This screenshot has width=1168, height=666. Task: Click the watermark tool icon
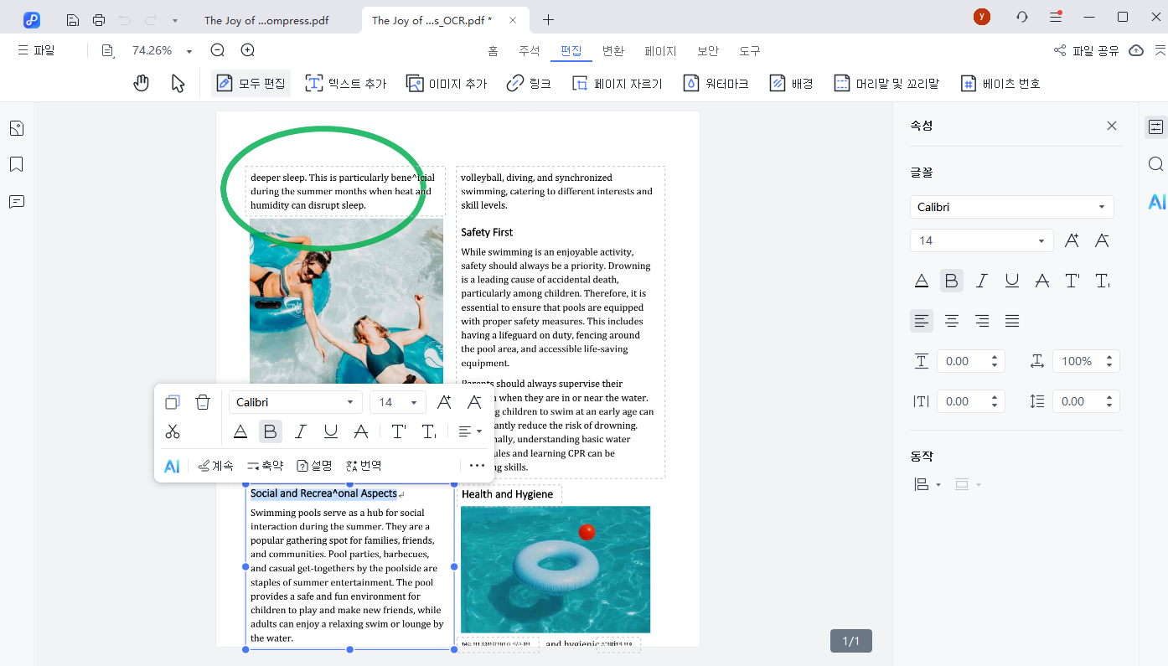point(691,83)
